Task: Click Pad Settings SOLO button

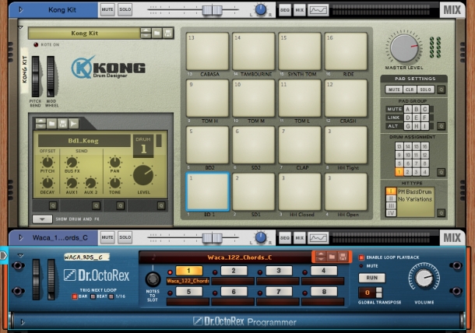Action: coord(426,89)
